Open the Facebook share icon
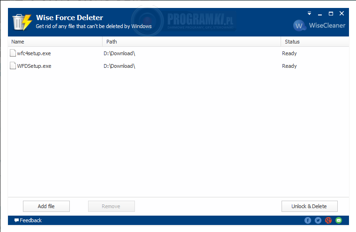This screenshot has width=356, height=232. click(308, 220)
